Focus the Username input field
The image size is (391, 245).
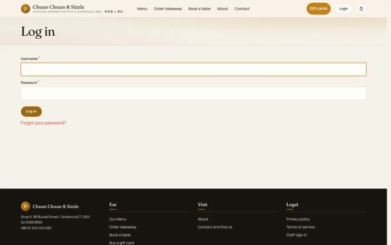pyautogui.click(x=193, y=69)
